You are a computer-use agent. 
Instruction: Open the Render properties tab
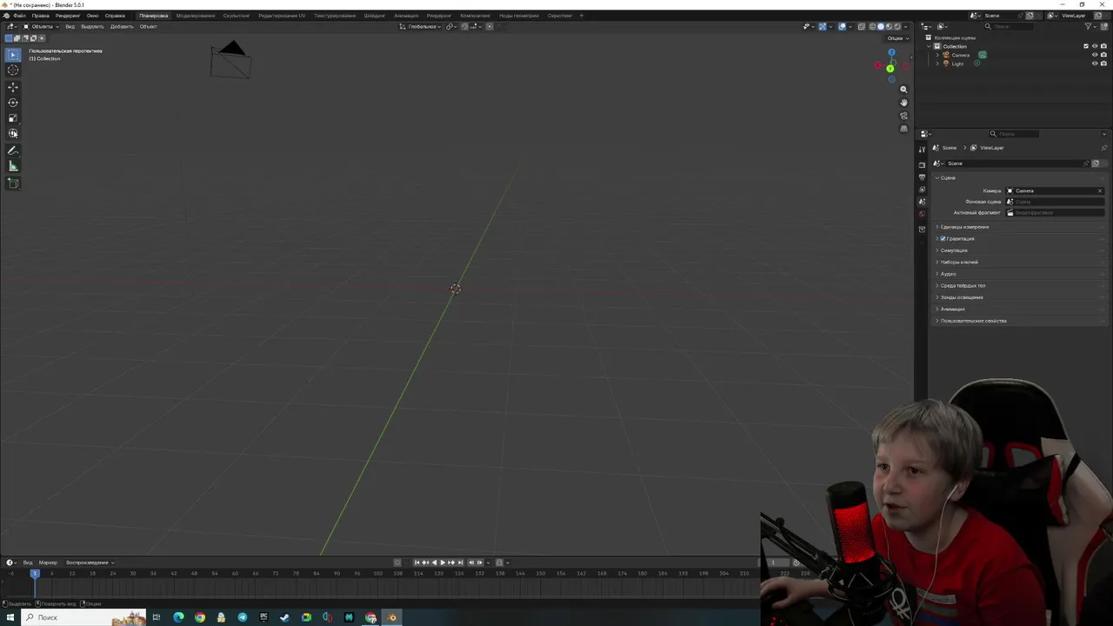click(923, 164)
